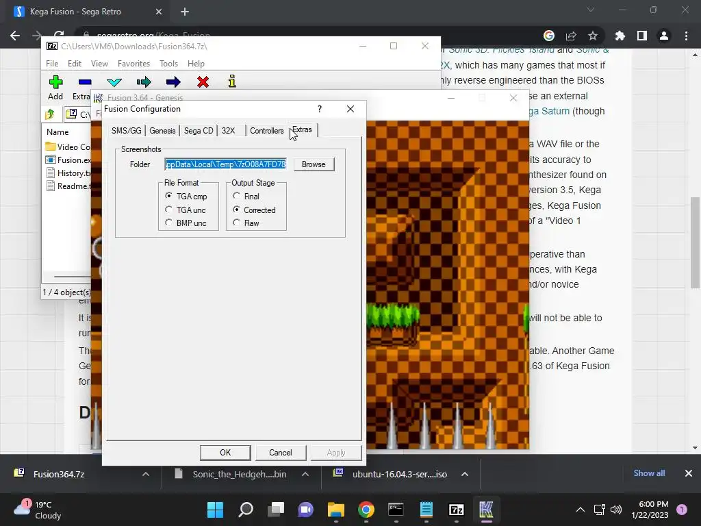Click the 7-Zip Copy arrow icon
This screenshot has width=701, height=526.
click(144, 82)
